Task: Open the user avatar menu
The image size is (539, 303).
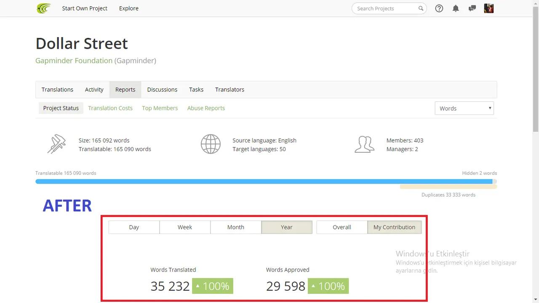Action: coord(489,8)
